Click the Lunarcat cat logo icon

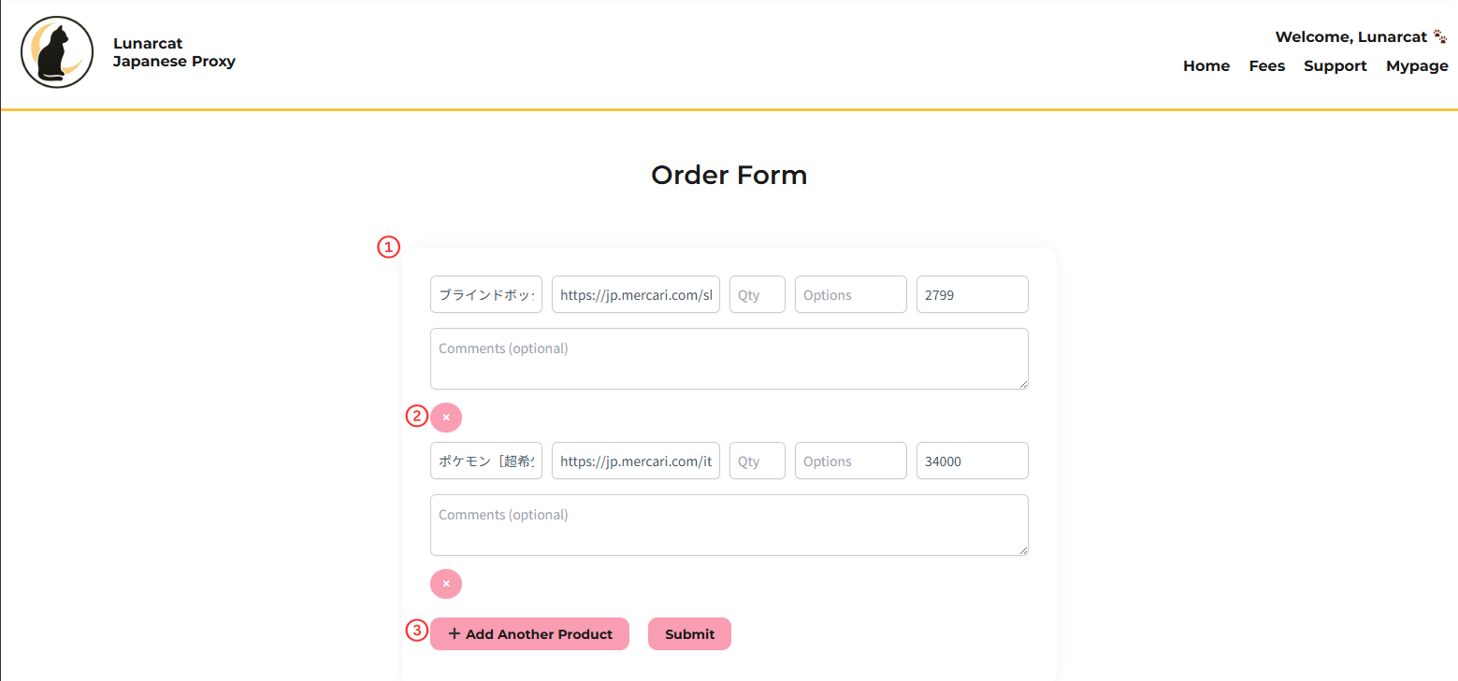(x=57, y=52)
